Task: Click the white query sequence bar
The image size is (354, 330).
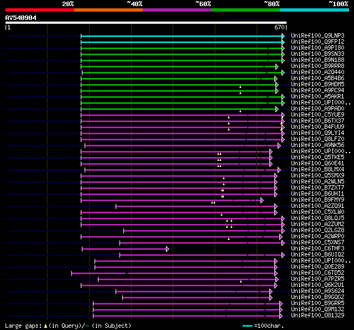Action: pyautogui.click(x=146, y=23)
